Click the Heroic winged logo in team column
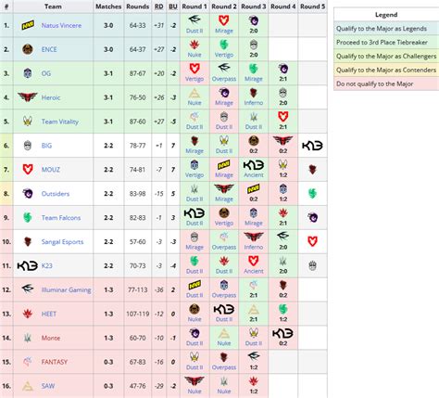This screenshot has width=439, height=398. (28, 97)
